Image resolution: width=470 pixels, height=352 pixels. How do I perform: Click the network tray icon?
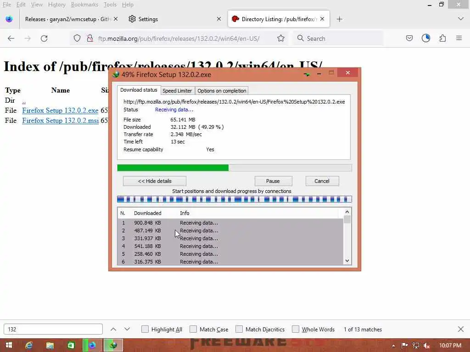416,346
